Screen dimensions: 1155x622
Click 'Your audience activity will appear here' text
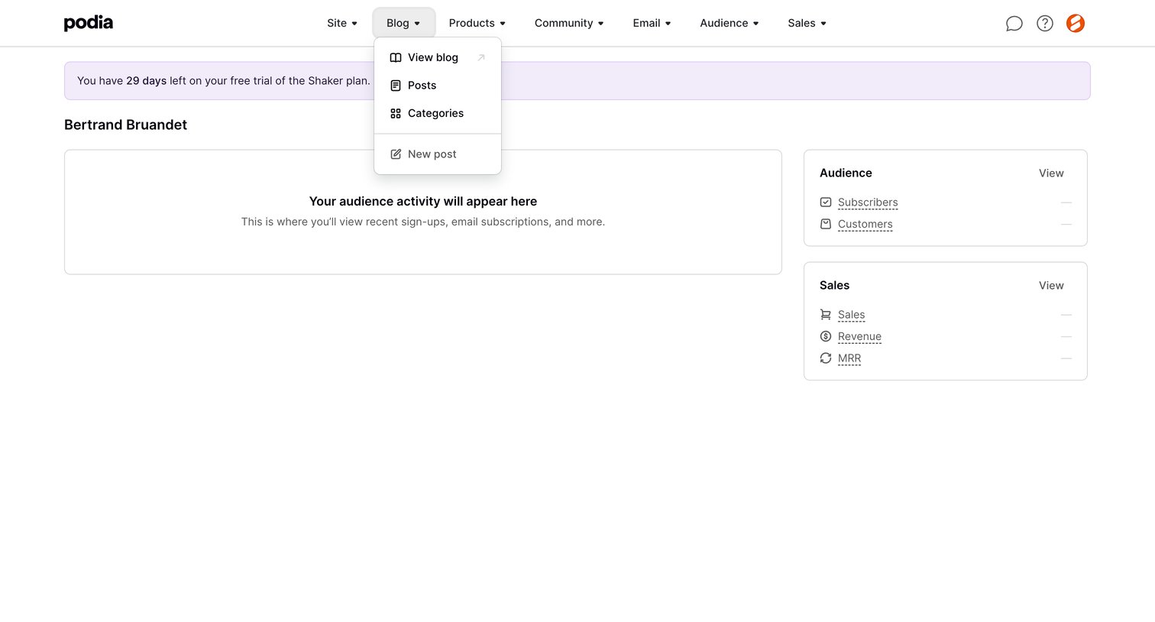tap(423, 202)
